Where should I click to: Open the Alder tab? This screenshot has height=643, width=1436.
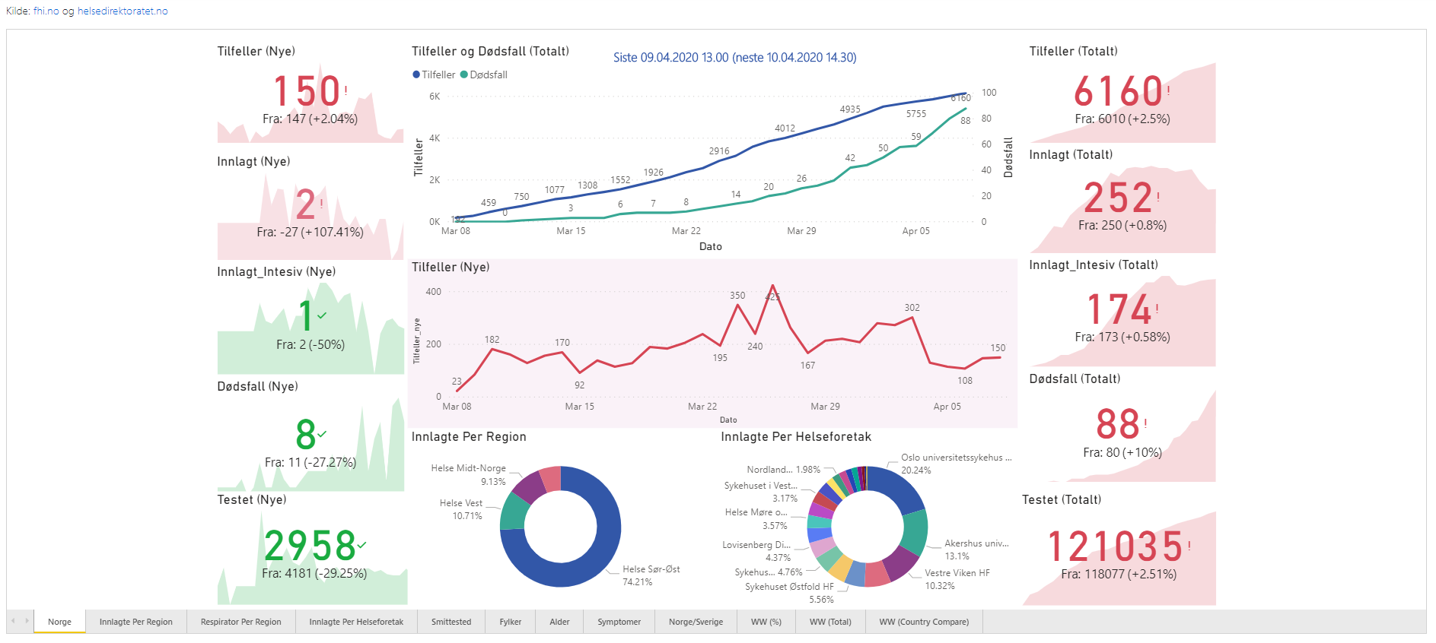point(559,622)
